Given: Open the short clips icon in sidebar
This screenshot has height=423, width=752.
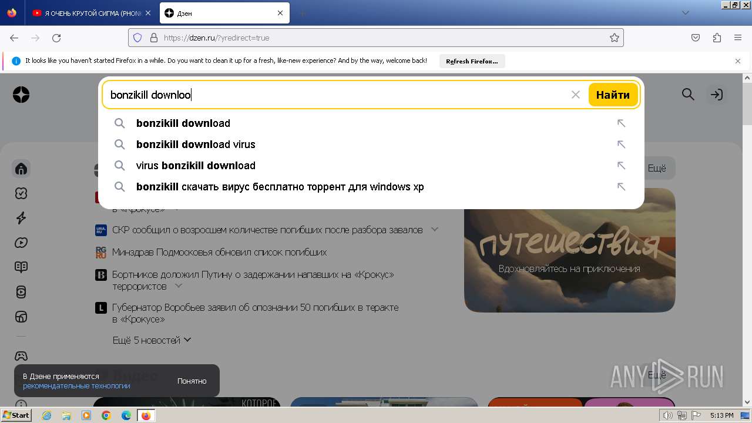Looking at the screenshot, I should [x=21, y=292].
